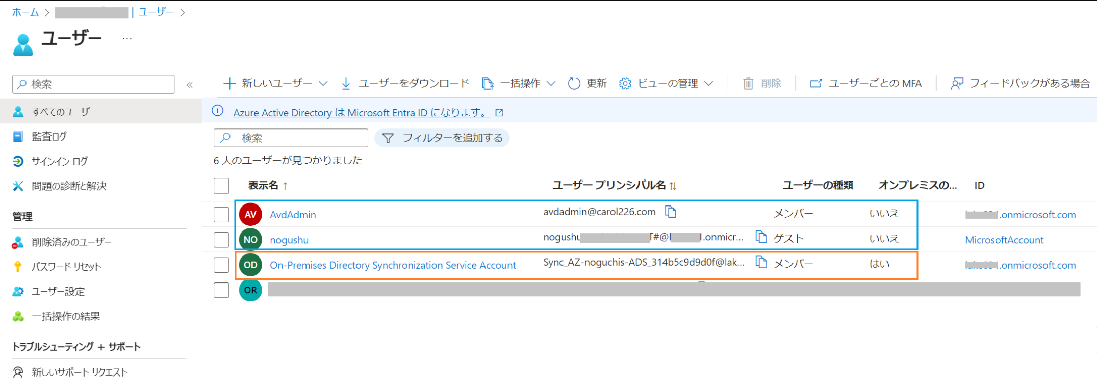Toggle the select-all header checkbox

tap(221, 186)
